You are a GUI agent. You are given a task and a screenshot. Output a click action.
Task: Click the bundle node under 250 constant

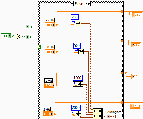pos(76,23)
